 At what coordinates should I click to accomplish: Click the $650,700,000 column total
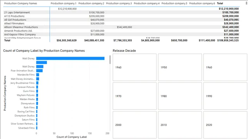(179, 41)
